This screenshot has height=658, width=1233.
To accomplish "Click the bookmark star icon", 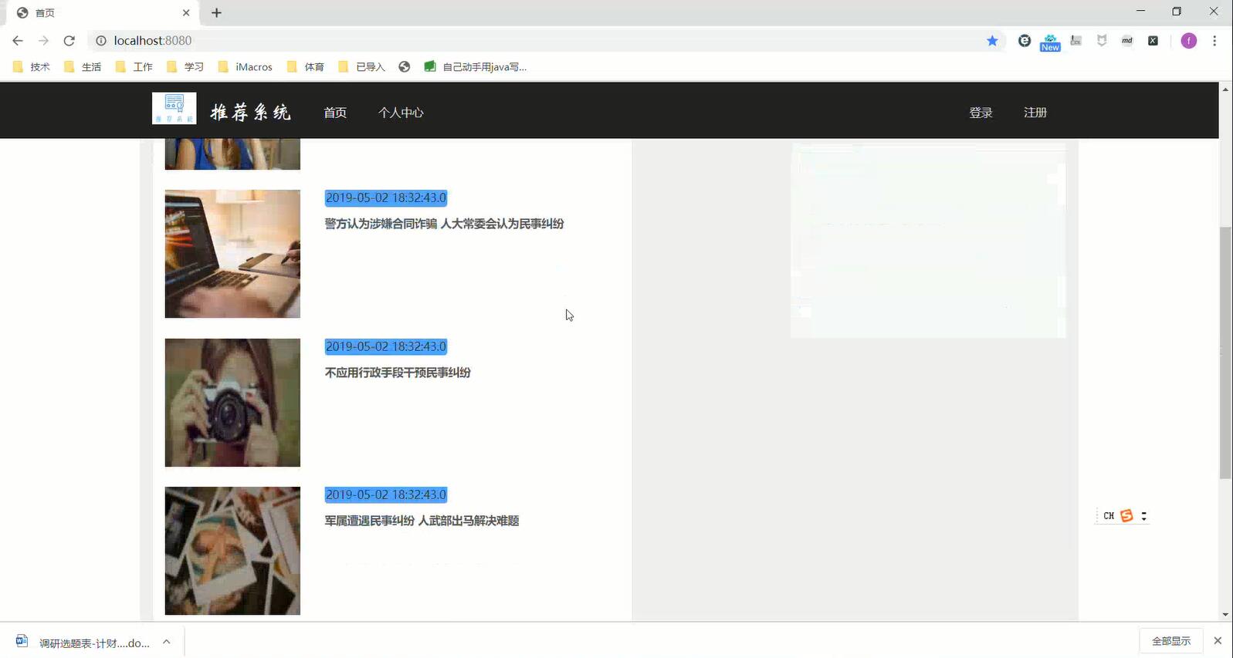I will [992, 41].
